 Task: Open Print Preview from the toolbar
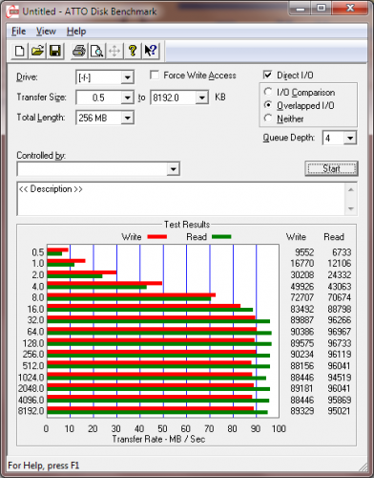pyautogui.click(x=96, y=51)
